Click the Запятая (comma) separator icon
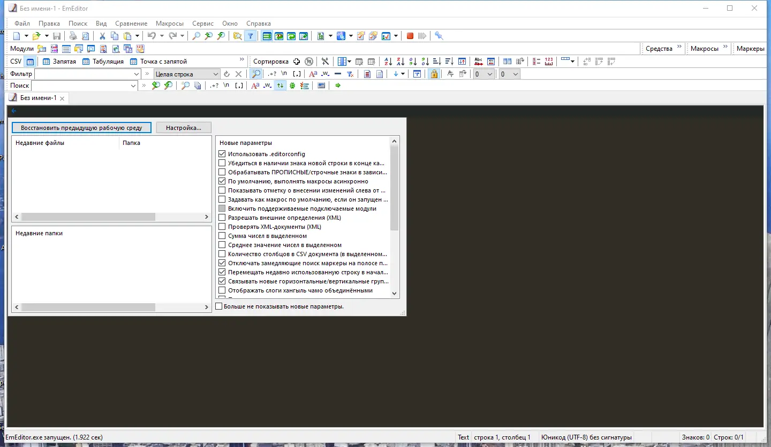This screenshot has height=447, width=771. click(46, 61)
